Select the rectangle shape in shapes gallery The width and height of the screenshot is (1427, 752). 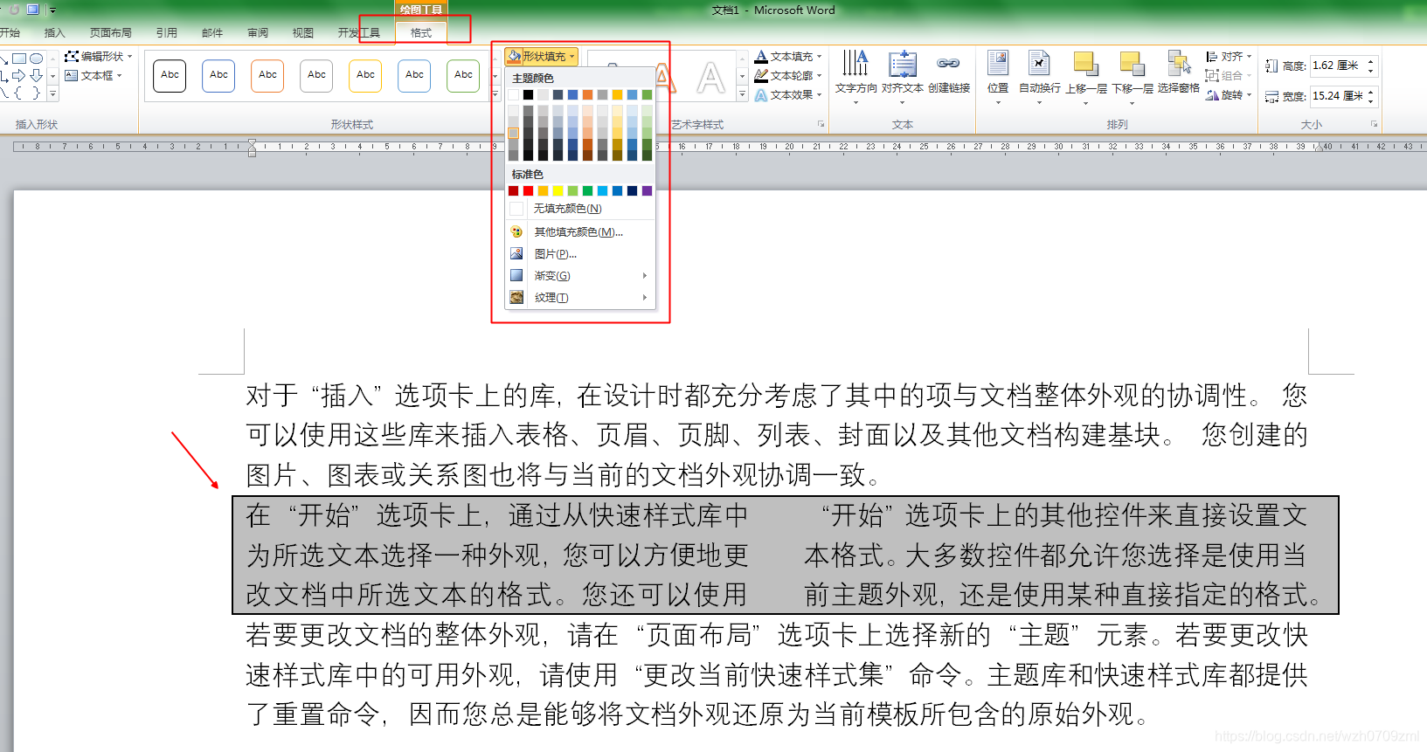point(18,59)
